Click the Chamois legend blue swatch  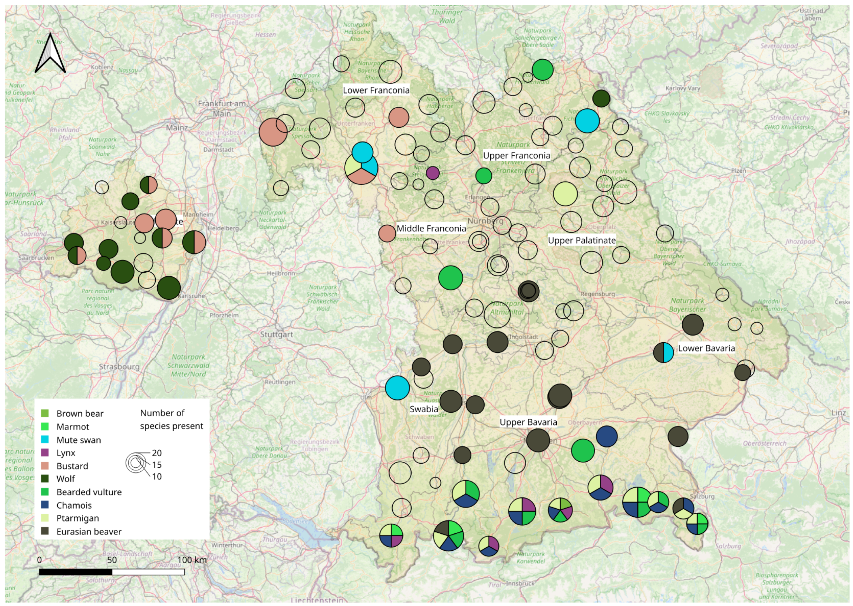point(45,505)
